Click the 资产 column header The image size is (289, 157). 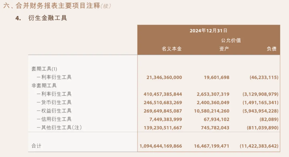tap(224, 49)
